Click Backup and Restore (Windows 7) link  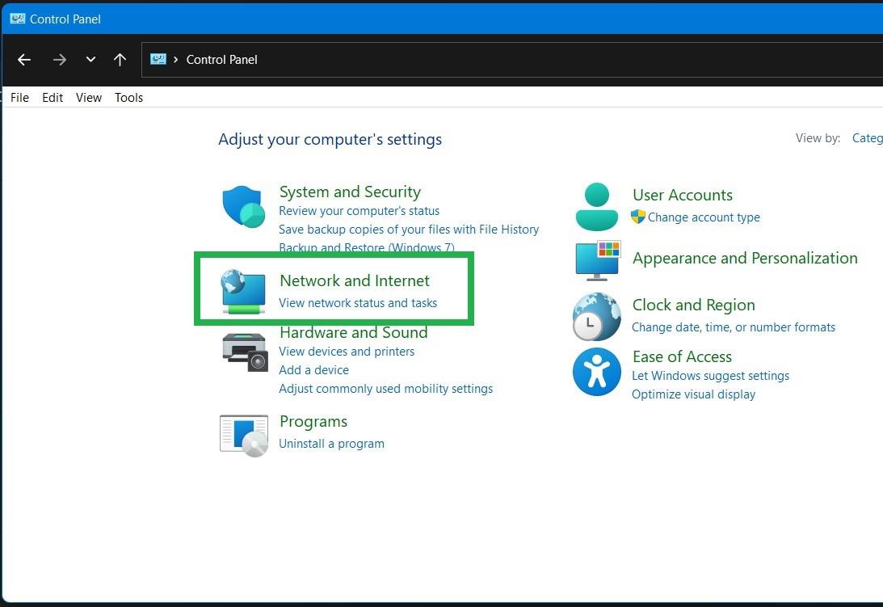pos(367,247)
